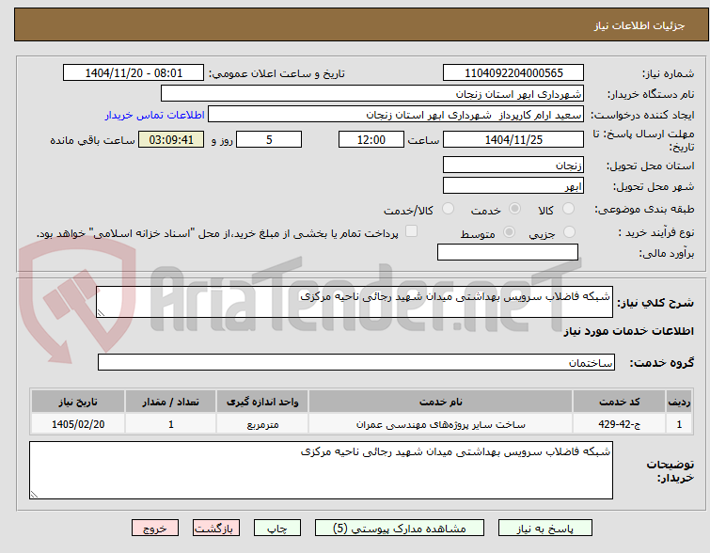710x553 pixels.
Task: Click the کد خدمت column header
Action: (x=619, y=402)
